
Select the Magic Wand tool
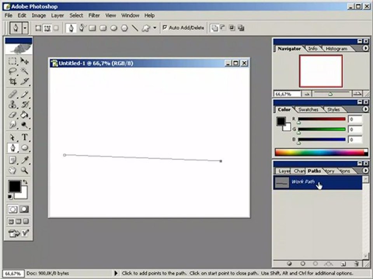point(24,71)
